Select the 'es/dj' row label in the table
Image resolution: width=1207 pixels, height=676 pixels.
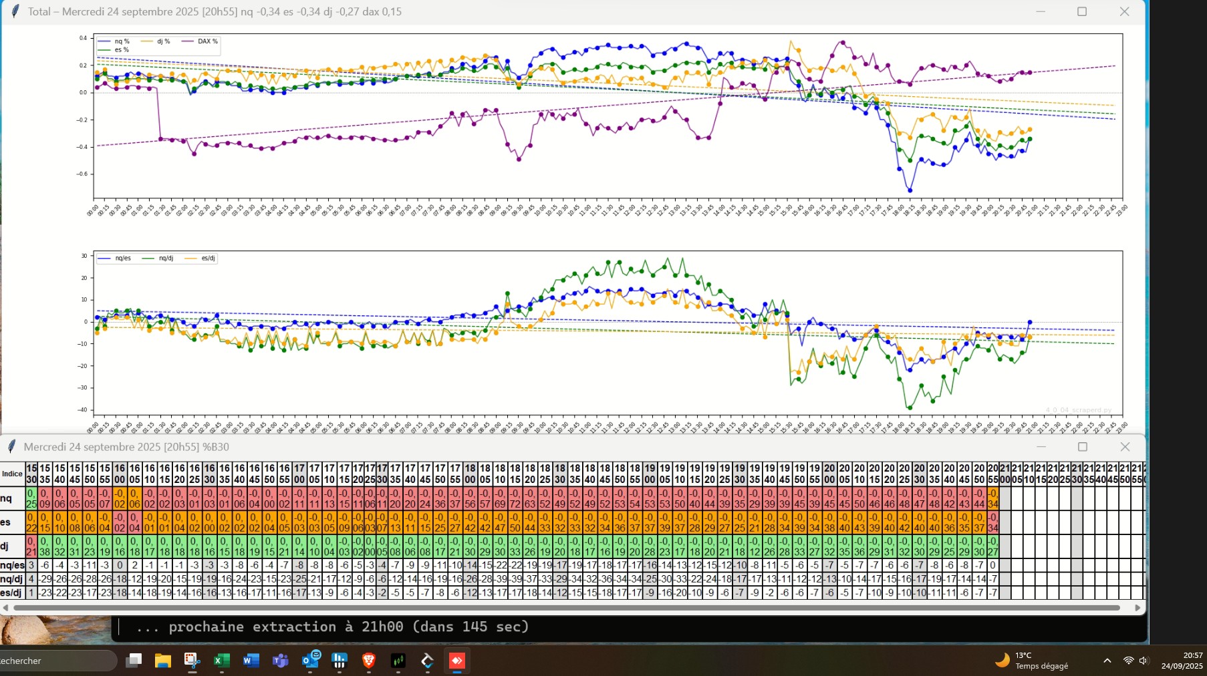coord(12,593)
